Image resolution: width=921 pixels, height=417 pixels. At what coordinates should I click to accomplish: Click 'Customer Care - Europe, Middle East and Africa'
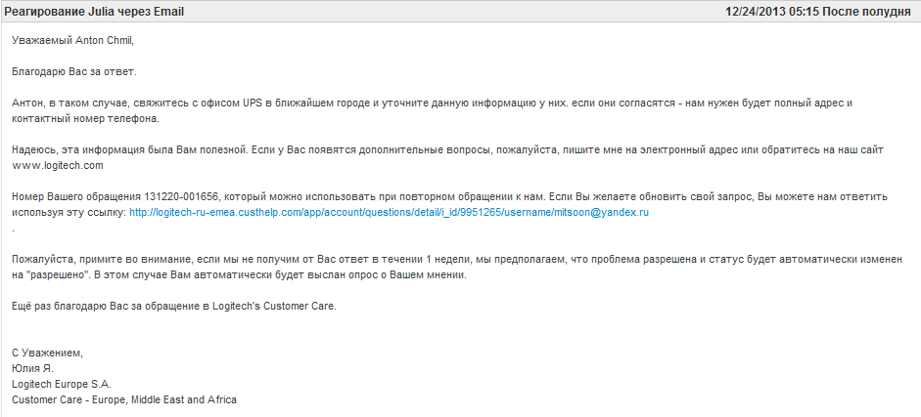pyautogui.click(x=124, y=400)
